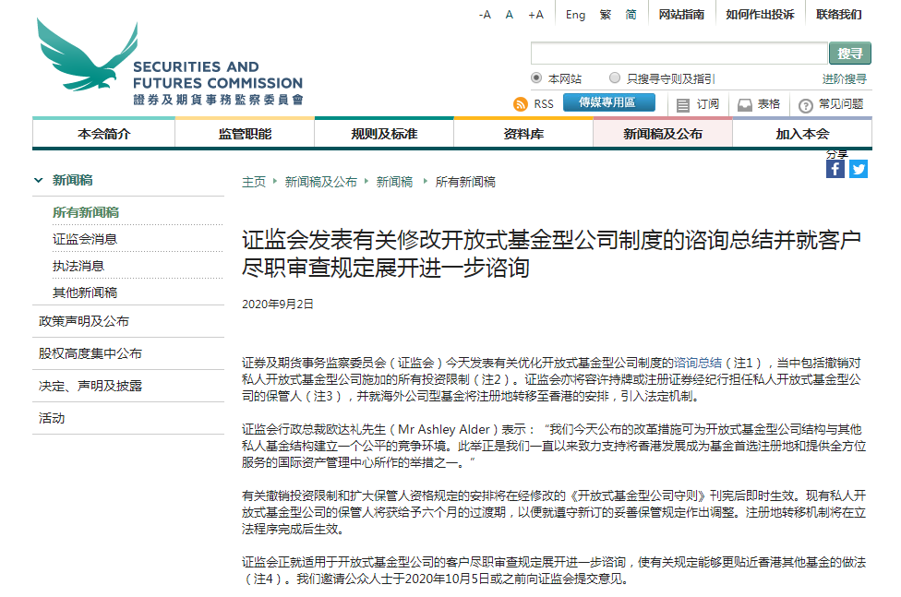901x597 pixels.
Task: Open 进阶搜寻 advanced search
Action: (x=844, y=78)
